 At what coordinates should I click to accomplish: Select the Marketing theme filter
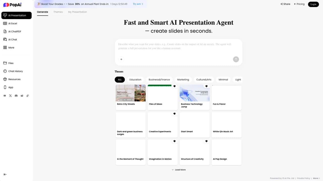click(x=183, y=80)
